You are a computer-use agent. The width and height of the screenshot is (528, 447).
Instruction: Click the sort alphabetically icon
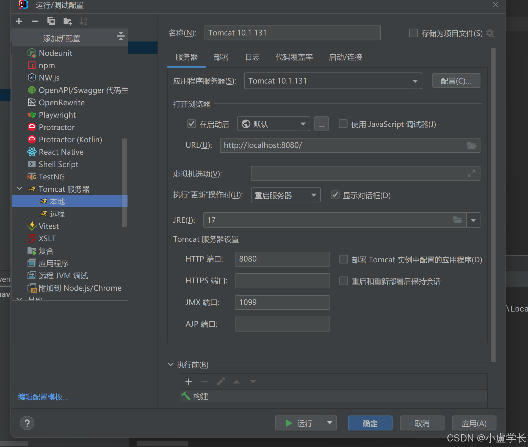[83, 21]
